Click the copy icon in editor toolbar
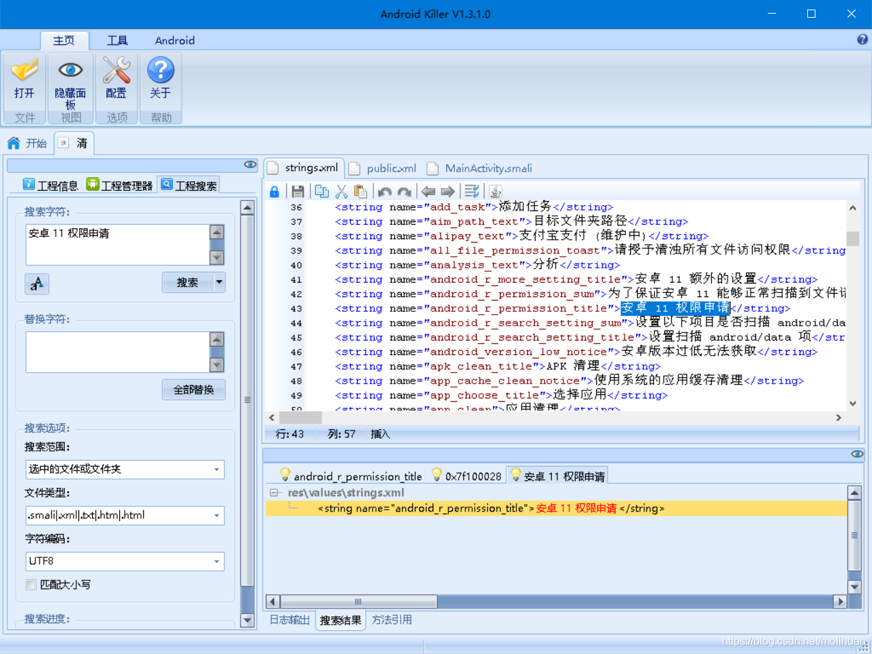 (x=322, y=192)
